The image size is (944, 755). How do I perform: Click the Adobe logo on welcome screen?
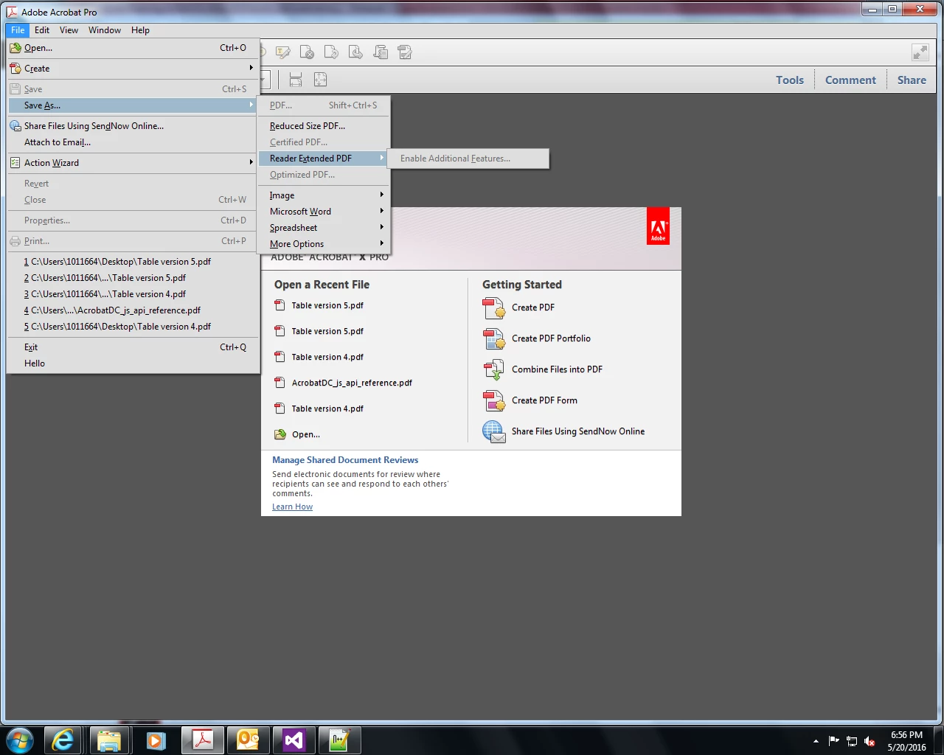point(658,226)
